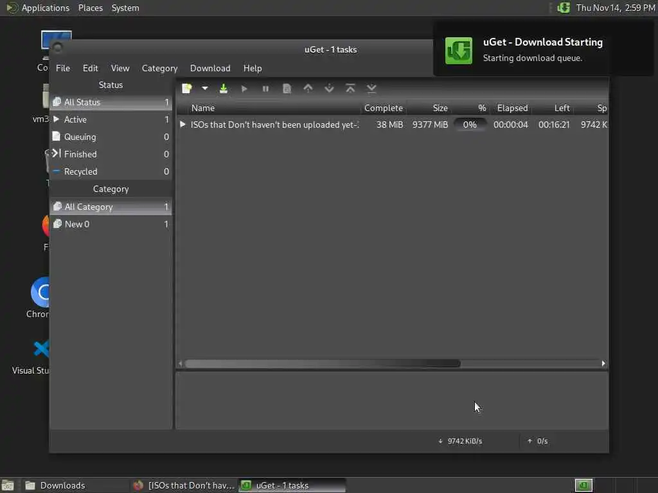This screenshot has height=493, width=658.
Task: Click the scrollbar right arrow
Action: (x=603, y=363)
